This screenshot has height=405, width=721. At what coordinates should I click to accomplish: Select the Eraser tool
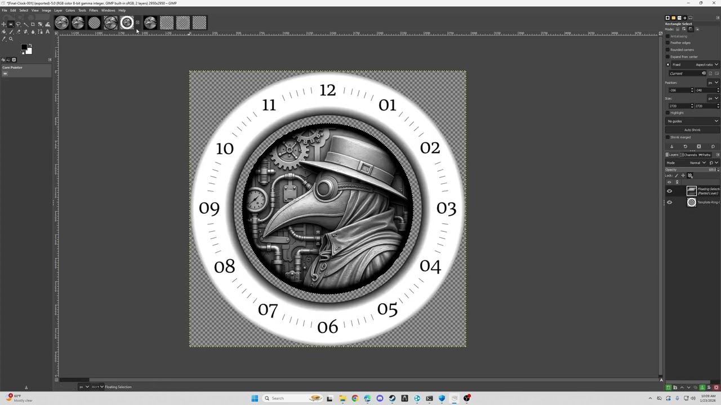point(18,31)
